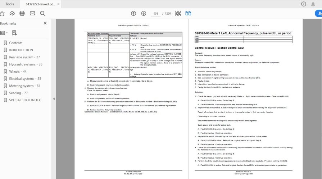Open the email envelope icon
The width and height of the screenshot is (322, 179).
(x=32, y=14)
